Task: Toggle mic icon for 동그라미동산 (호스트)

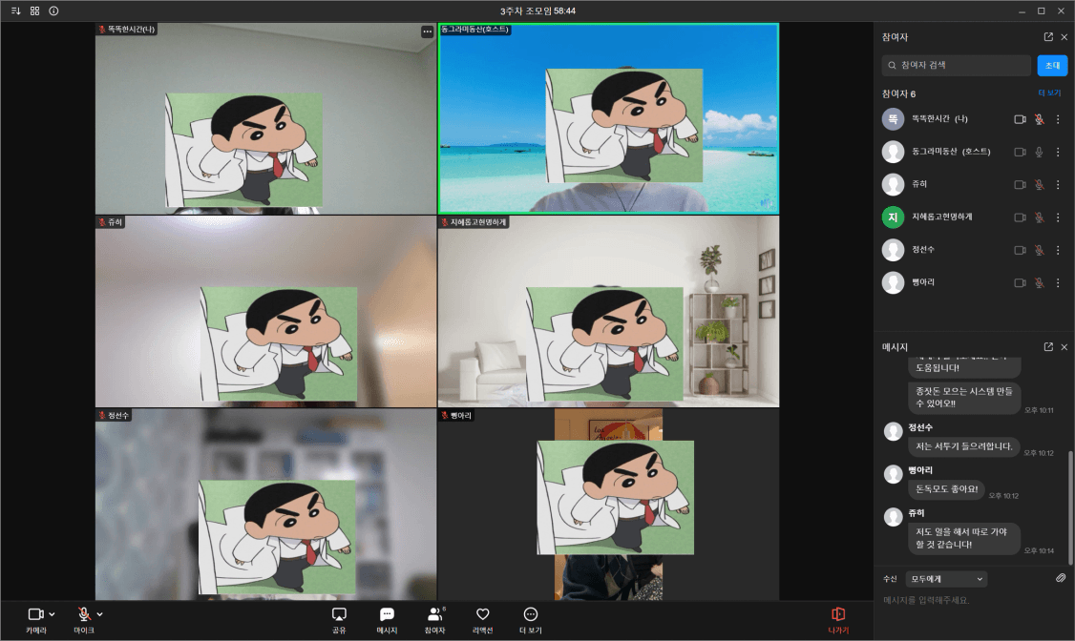Action: coord(1040,152)
